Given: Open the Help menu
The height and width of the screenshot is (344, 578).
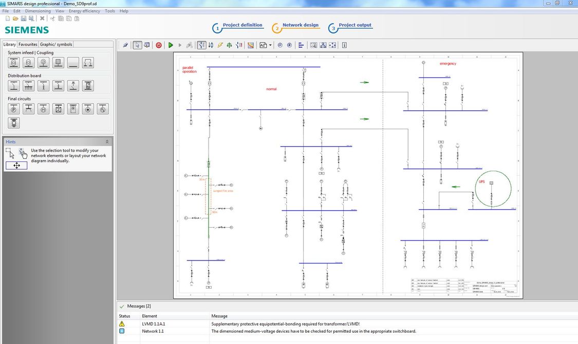Looking at the screenshot, I should tap(124, 11).
